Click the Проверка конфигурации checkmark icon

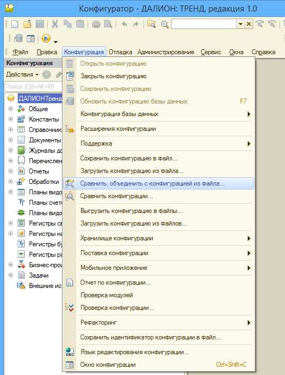(x=70, y=308)
